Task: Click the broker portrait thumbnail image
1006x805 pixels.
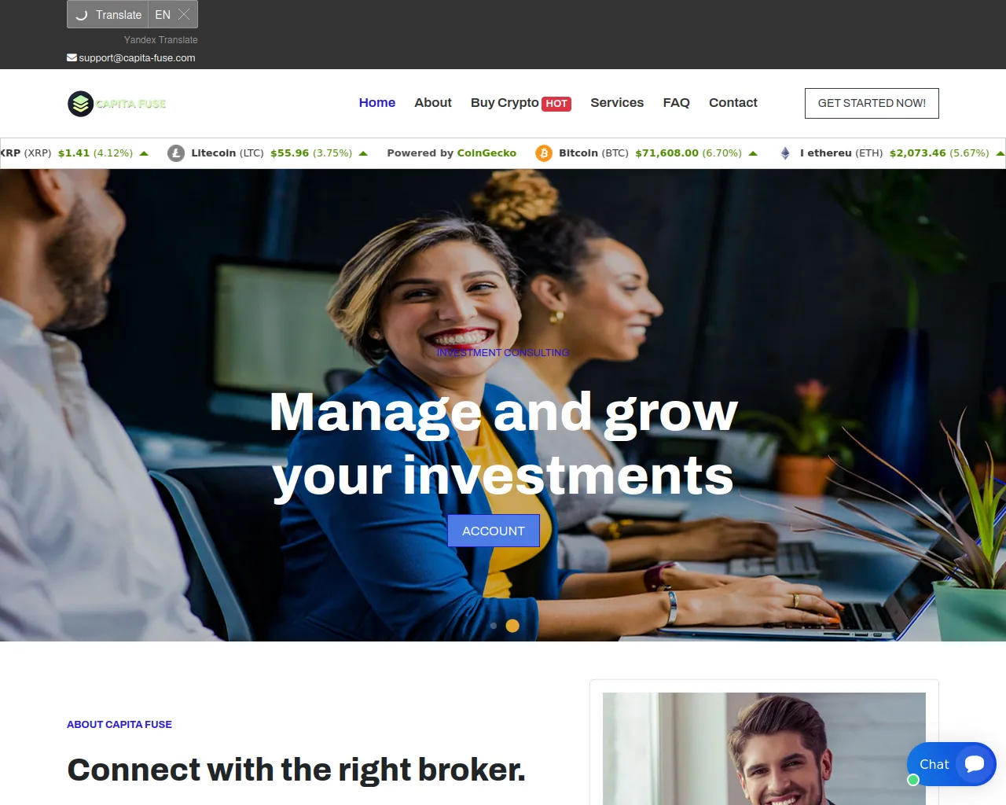Action: (764, 748)
